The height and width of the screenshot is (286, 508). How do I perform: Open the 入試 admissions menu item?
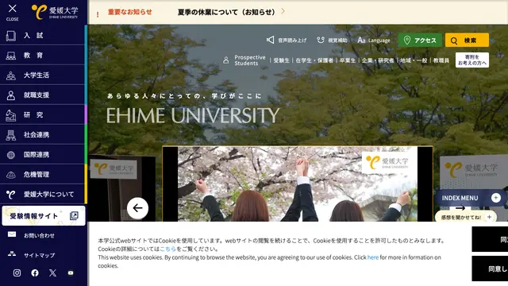[42, 35]
